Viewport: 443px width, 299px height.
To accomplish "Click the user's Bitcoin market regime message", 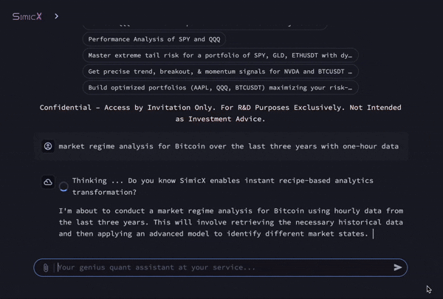I will 228,146.
